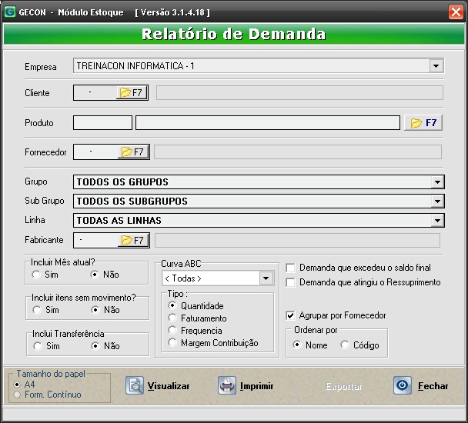Enable 'Demanda que excedeu o saldo final' checkbox
Screen dimensions: 468x423
pyautogui.click(x=290, y=268)
